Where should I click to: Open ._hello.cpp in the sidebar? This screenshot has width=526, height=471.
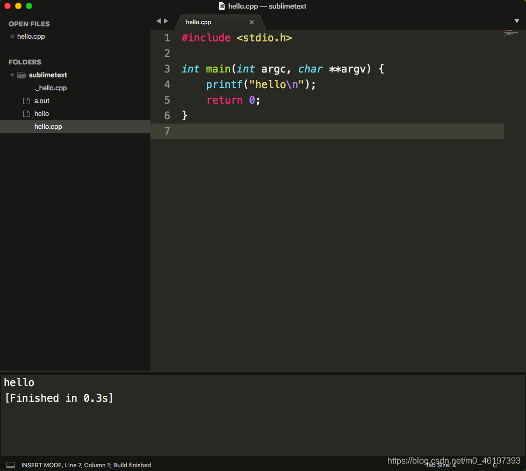pyautogui.click(x=51, y=88)
